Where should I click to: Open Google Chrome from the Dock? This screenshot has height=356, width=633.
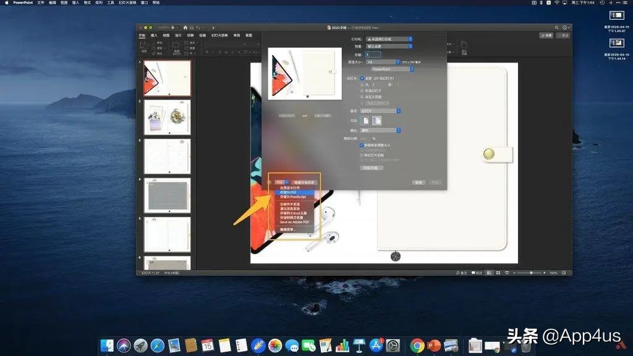(x=417, y=345)
